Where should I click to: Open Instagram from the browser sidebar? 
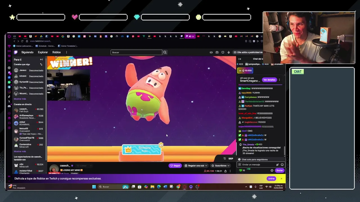(9, 92)
